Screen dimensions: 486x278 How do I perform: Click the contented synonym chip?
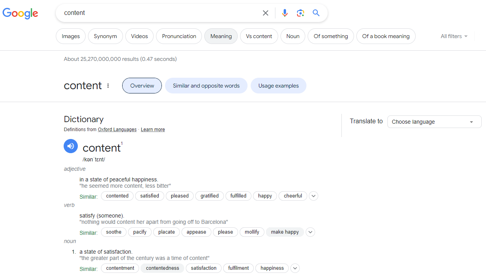(x=117, y=196)
